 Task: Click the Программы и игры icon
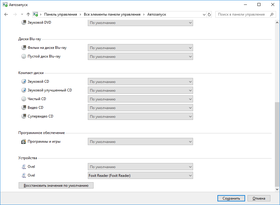[23, 142]
